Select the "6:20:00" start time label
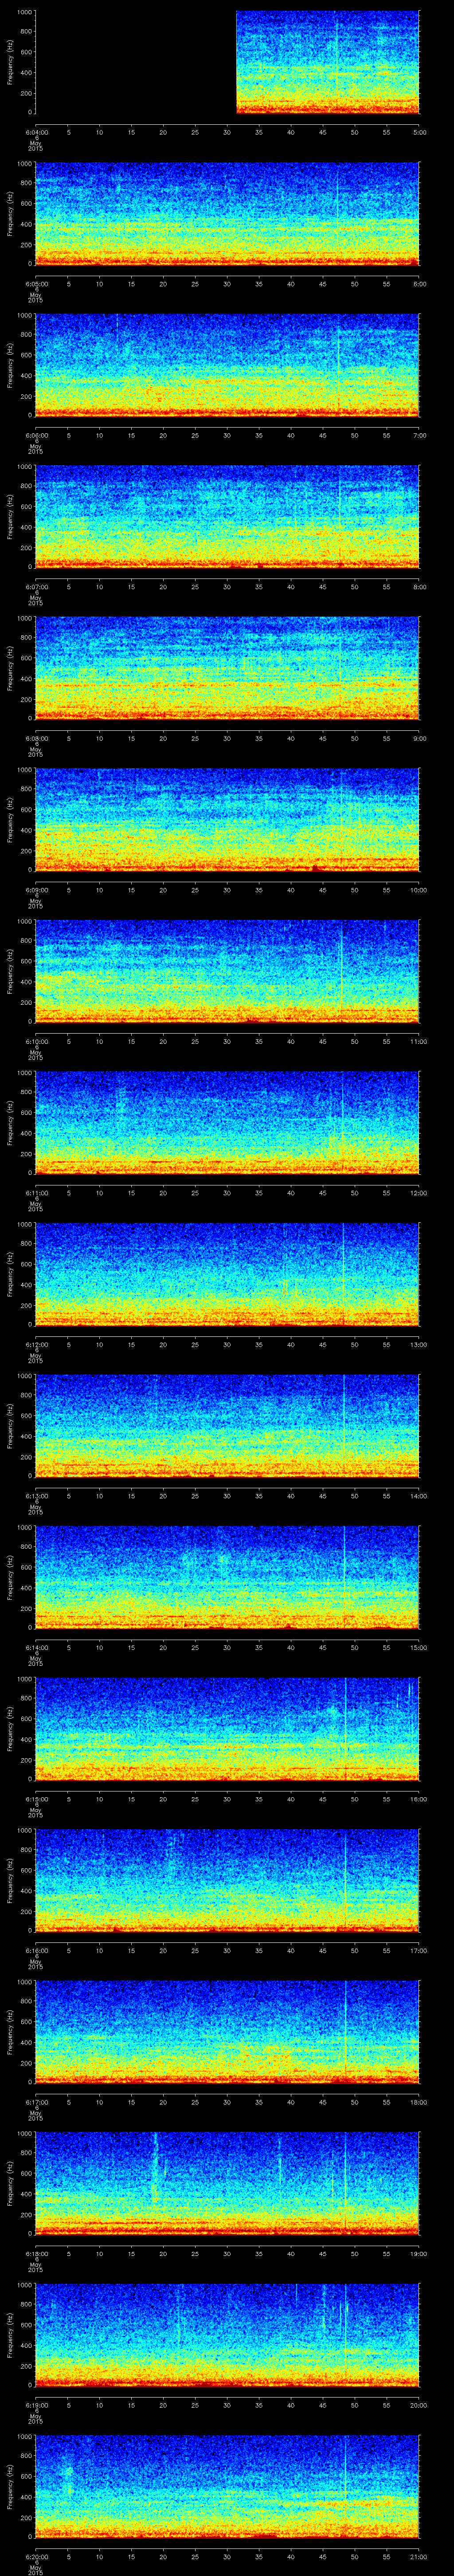454x2576 pixels. pyautogui.click(x=36, y=2556)
